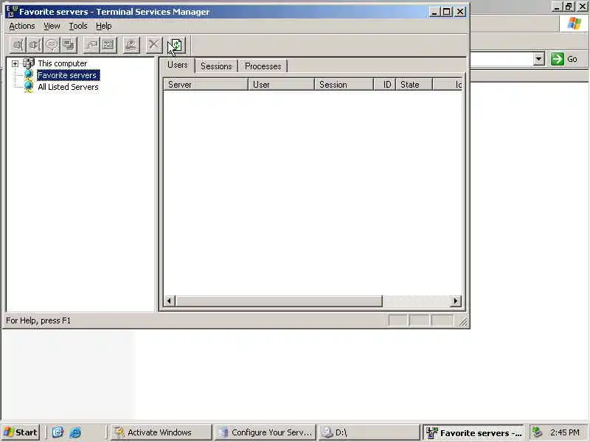Click the Reset session toolbar icon
The height and width of the screenshot is (442, 590).
click(91, 46)
